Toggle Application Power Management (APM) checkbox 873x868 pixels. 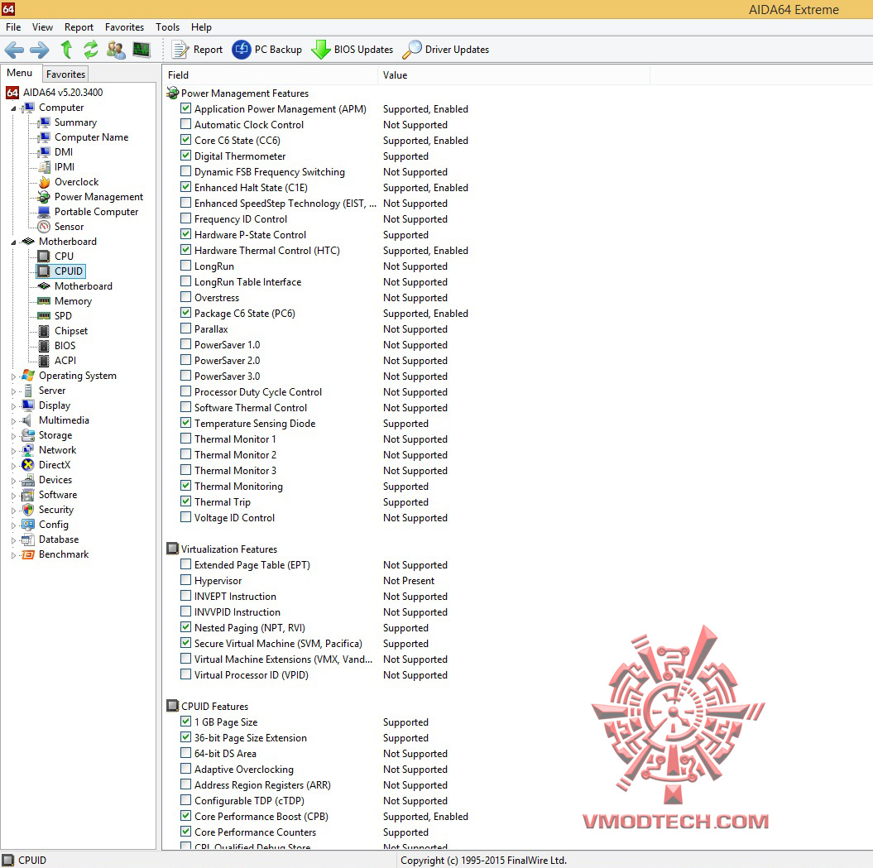click(186, 108)
